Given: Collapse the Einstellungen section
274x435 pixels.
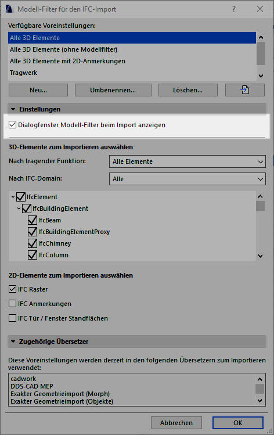Looking at the screenshot, I should (x=13, y=109).
